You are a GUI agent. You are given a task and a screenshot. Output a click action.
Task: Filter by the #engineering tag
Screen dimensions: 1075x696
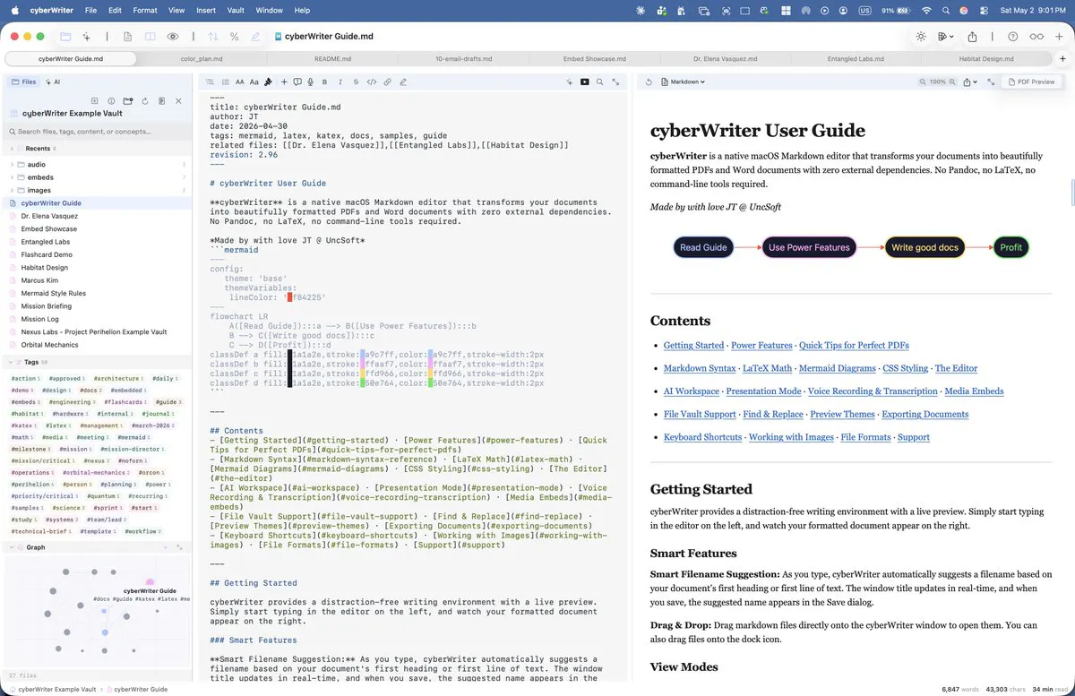tap(72, 402)
